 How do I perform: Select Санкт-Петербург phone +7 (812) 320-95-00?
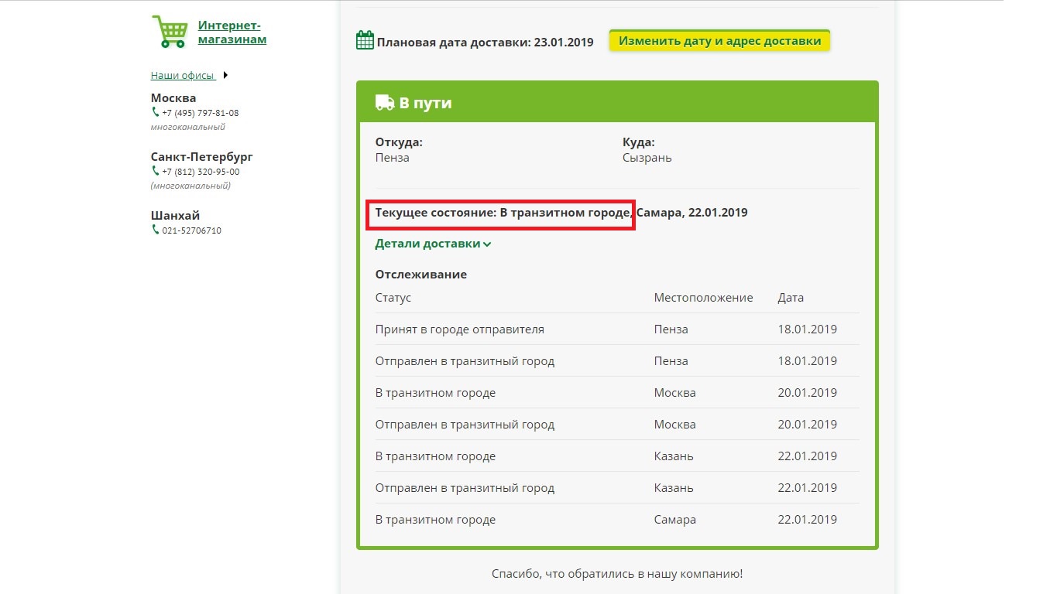click(x=201, y=172)
